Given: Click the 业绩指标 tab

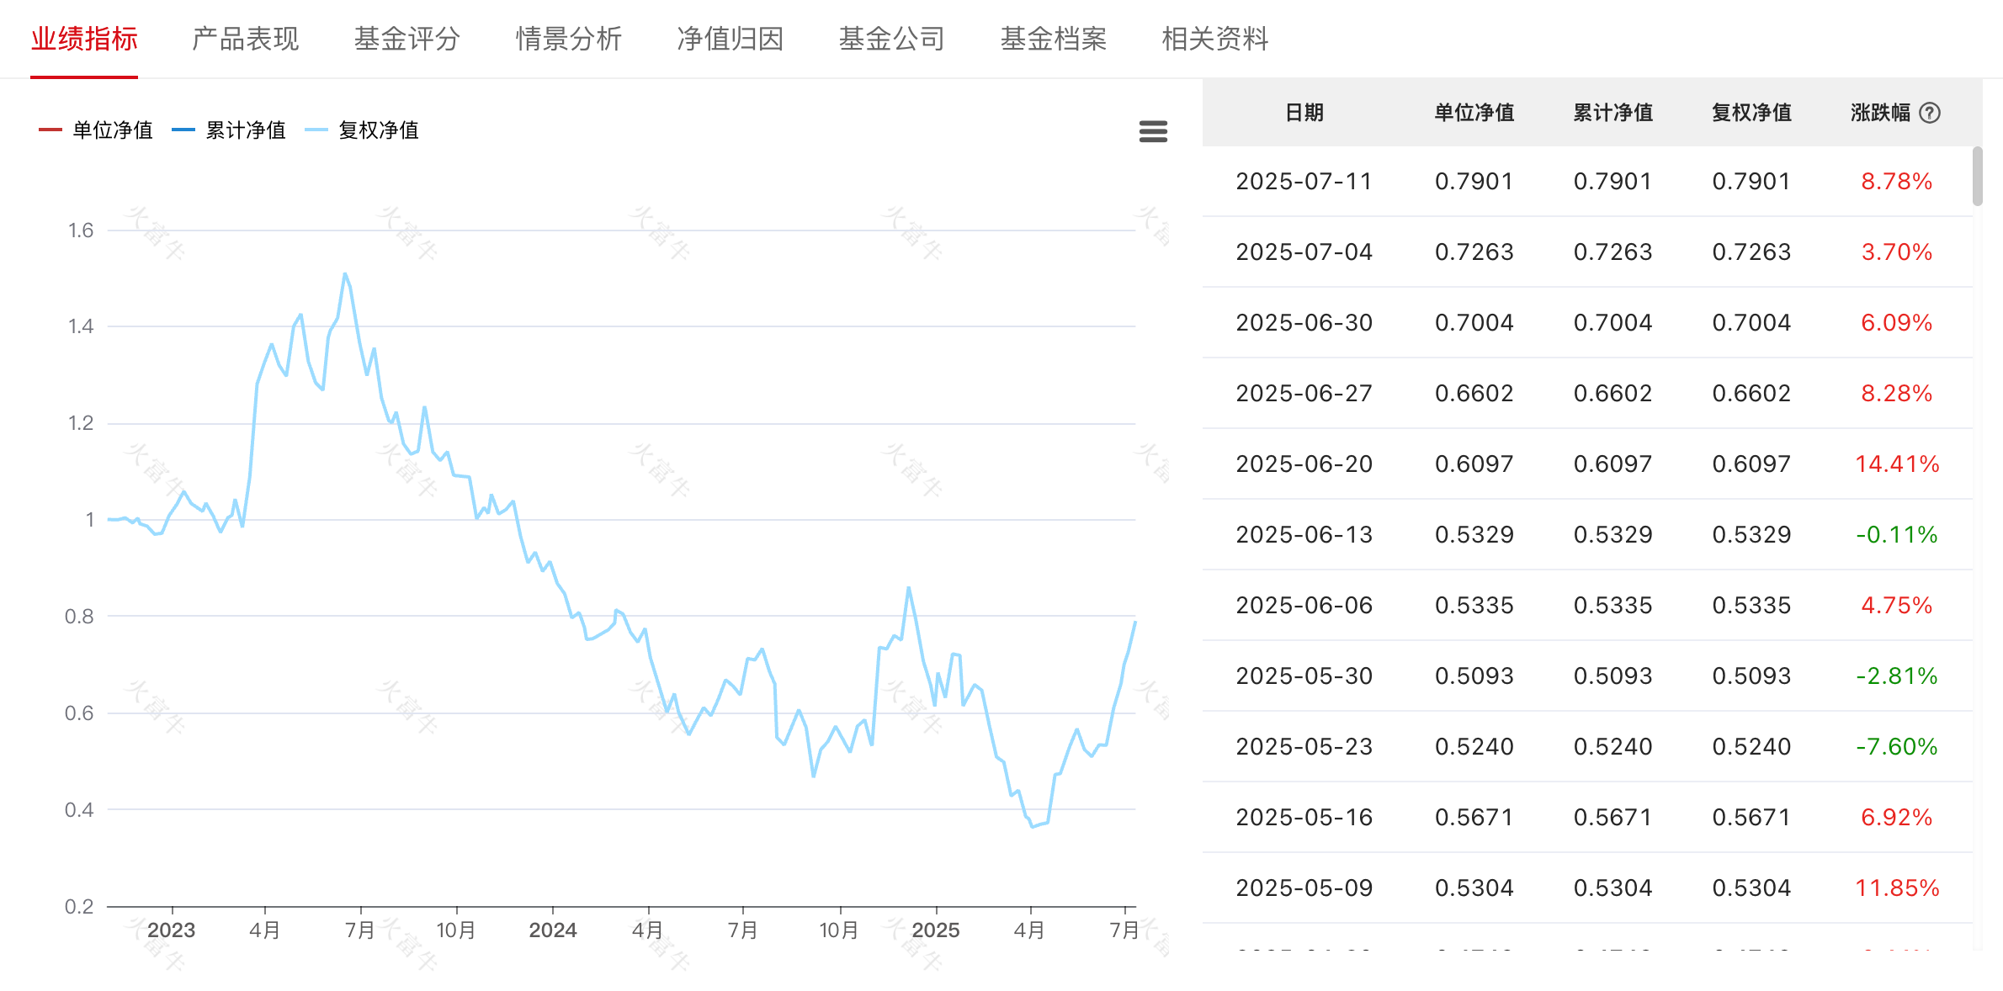Looking at the screenshot, I should coord(84,39).
